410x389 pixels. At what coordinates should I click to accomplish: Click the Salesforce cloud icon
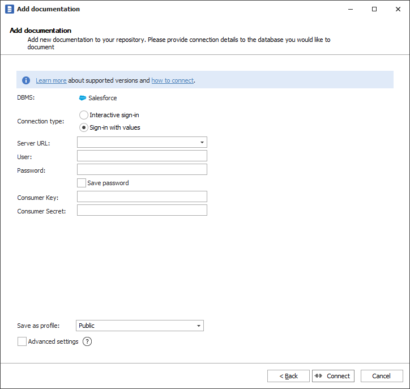tap(83, 98)
